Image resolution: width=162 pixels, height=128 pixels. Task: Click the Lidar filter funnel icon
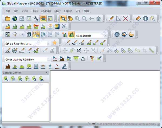92,58
